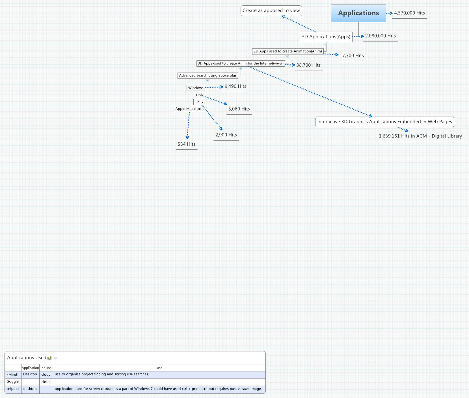Select the Apple Macintosh topic
This screenshot has height=398, width=469.
[x=189, y=109]
